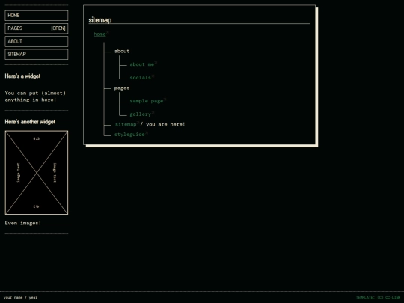
Task: Click the 'Here's a widget' heading
Action: coord(22,76)
